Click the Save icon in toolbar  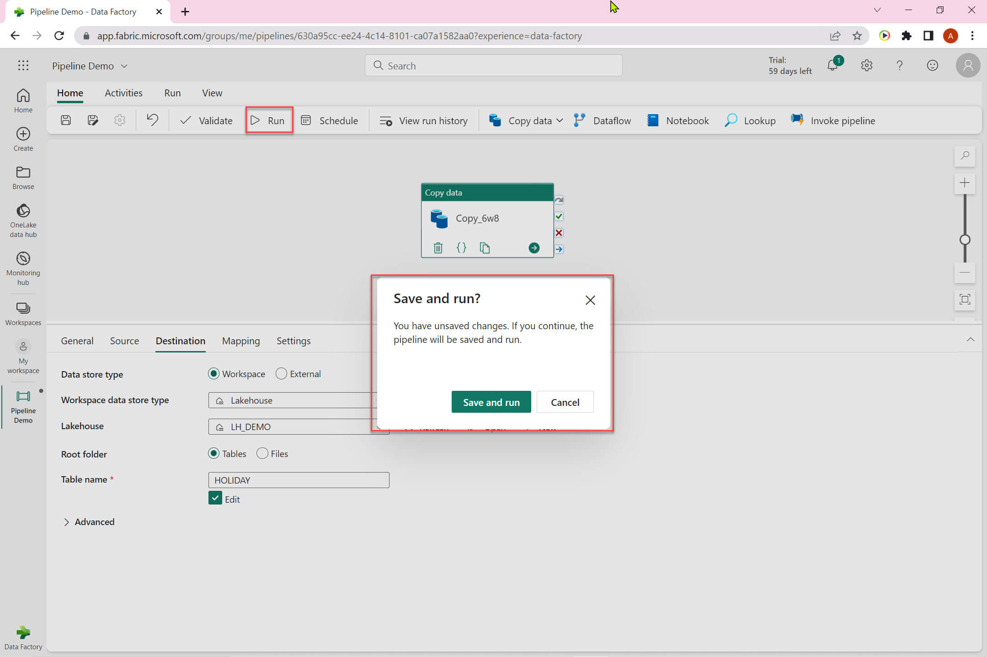click(x=66, y=121)
